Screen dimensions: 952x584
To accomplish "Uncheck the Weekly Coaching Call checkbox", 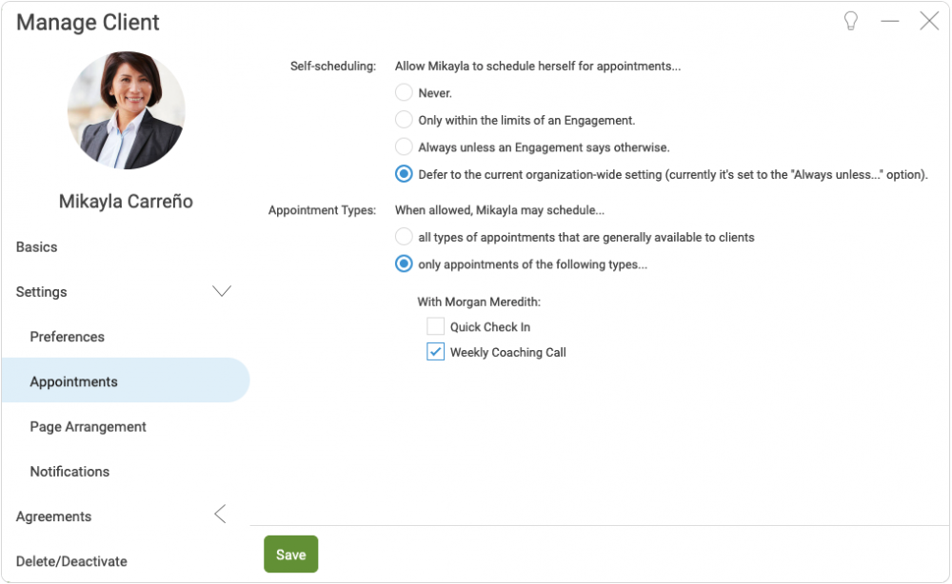I will 436,352.
